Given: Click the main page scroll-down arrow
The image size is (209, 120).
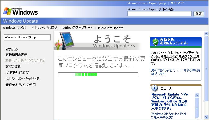Looking at the screenshot, I should [x=206, y=117].
